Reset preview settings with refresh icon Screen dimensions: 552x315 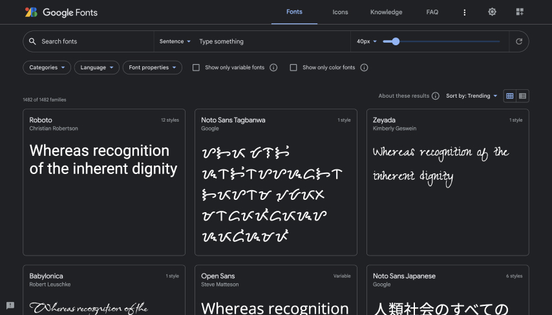pyautogui.click(x=519, y=41)
